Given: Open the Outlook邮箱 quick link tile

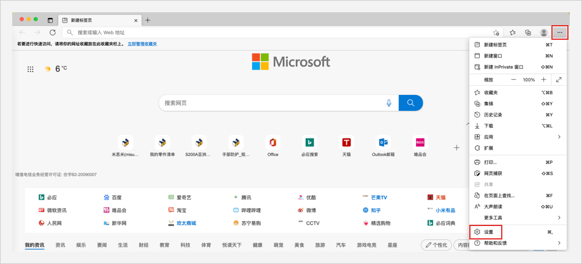Looking at the screenshot, I should 383,145.
